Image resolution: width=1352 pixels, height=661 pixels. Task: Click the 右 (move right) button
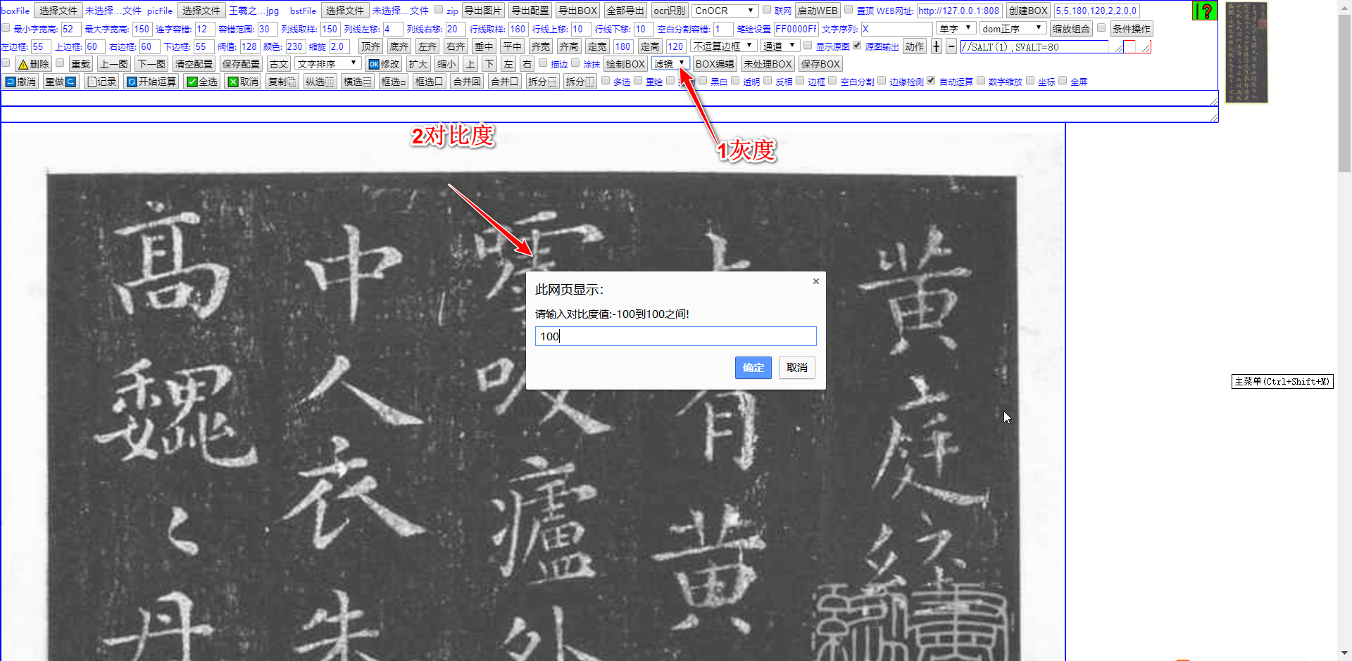527,64
